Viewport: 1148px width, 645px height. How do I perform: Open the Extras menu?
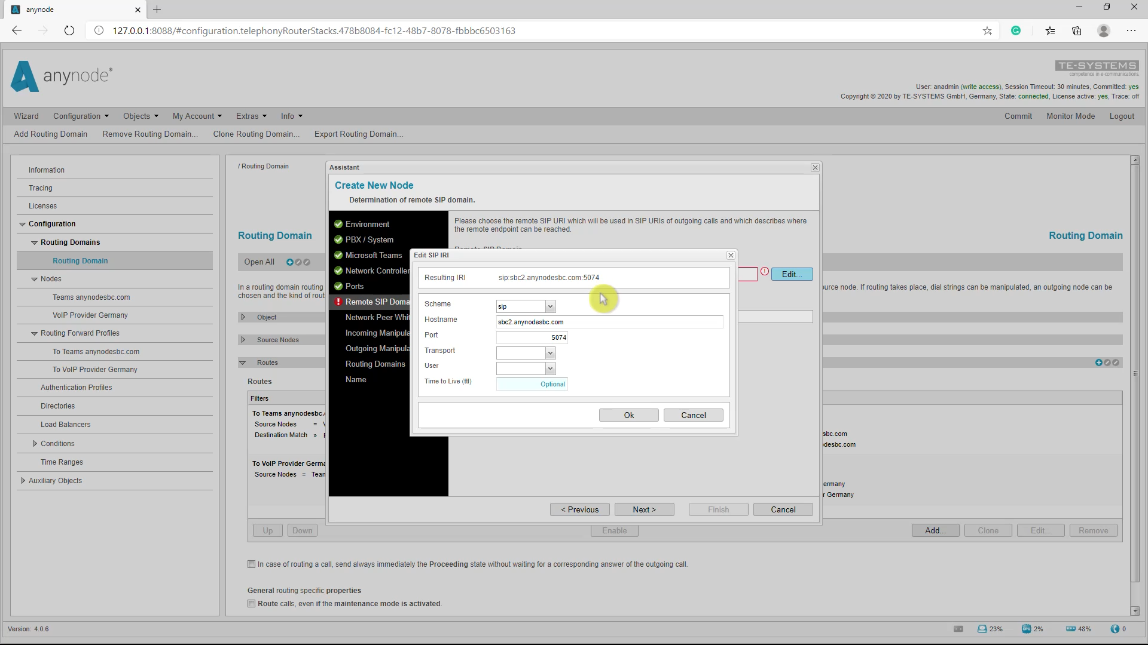251,116
